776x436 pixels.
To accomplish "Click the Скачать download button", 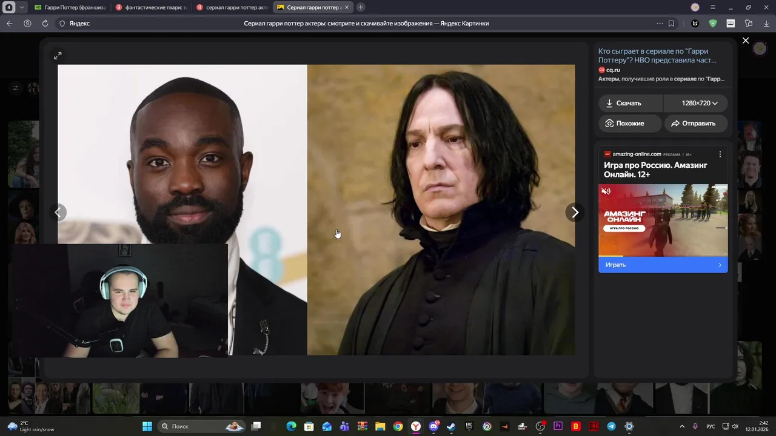I will coord(630,103).
